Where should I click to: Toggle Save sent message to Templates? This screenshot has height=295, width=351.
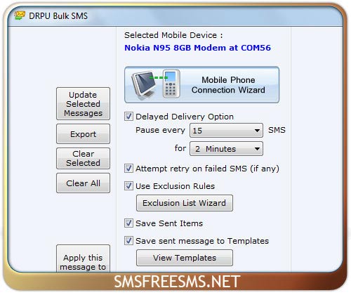click(x=128, y=241)
